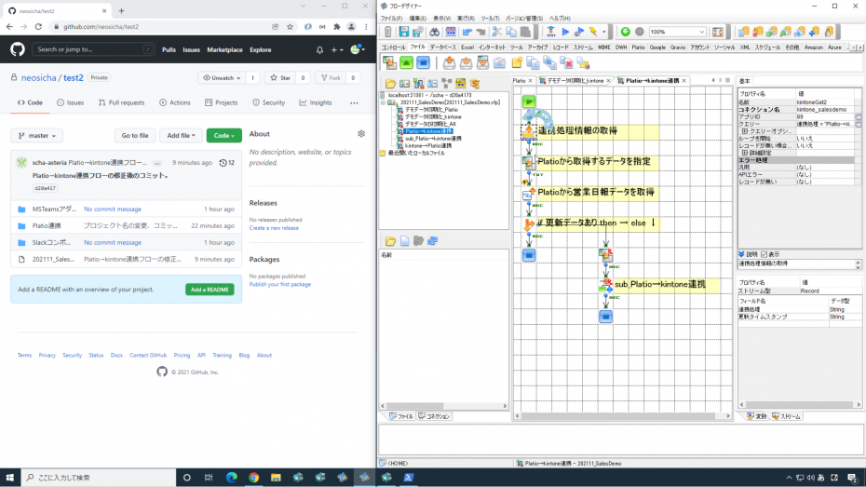The height and width of the screenshot is (487, 866).
Task: Click the branch node beside if 更新データあり
Action: (x=529, y=223)
